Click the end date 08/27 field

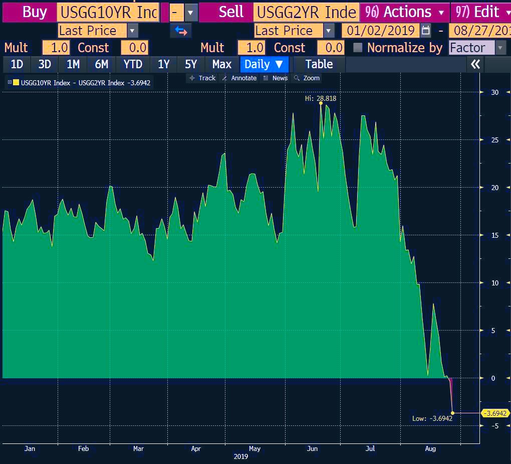pos(480,31)
